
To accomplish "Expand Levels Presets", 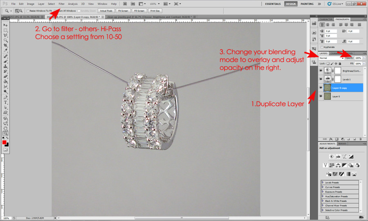I will [x=323, y=182].
